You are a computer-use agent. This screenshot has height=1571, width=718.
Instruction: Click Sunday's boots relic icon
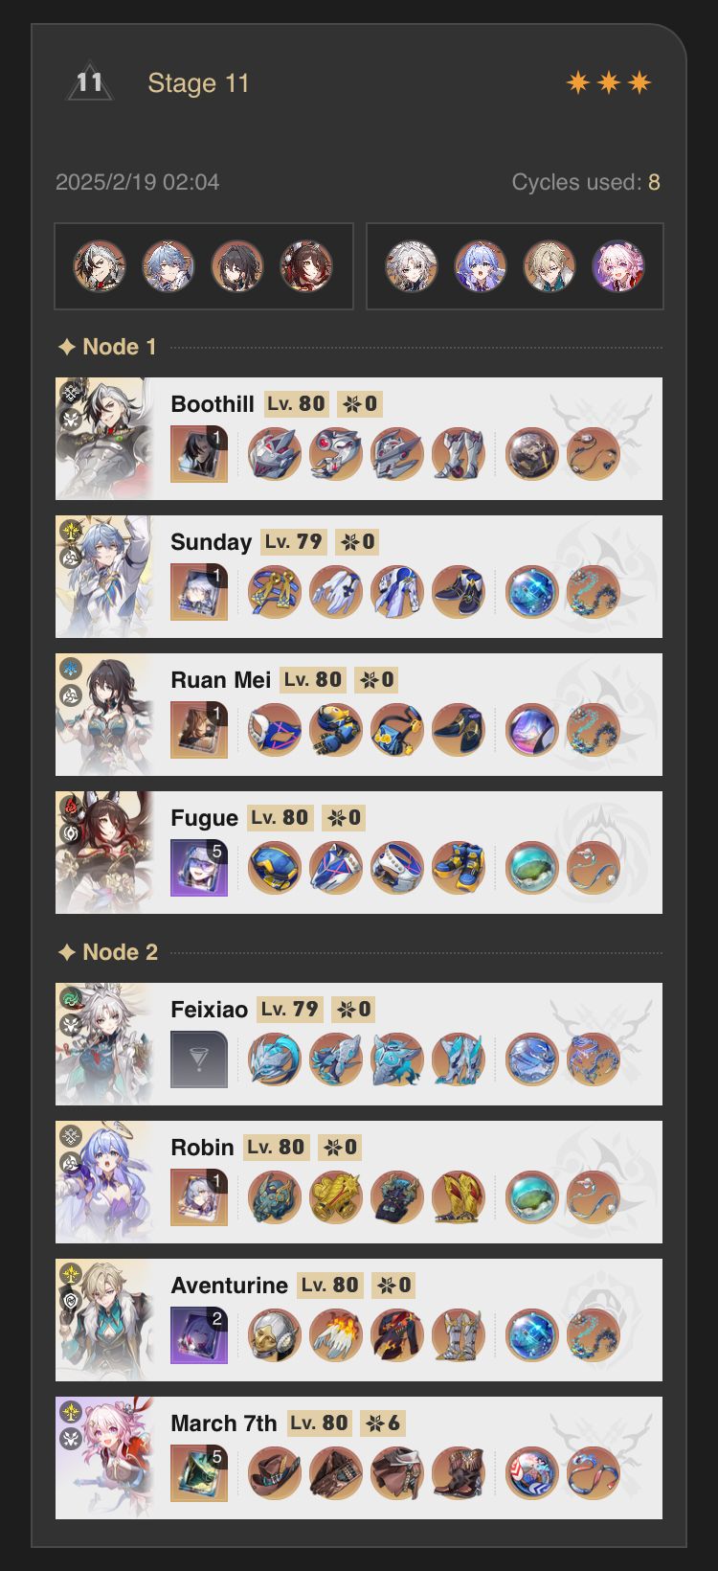coord(459,592)
